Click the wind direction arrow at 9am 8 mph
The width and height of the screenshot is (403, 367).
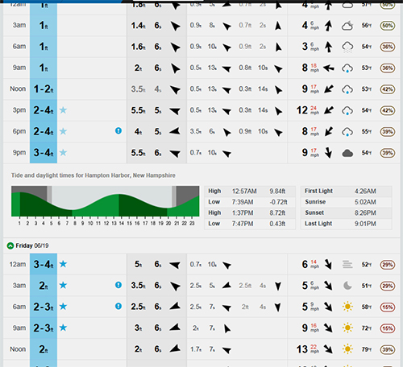coord(328,68)
